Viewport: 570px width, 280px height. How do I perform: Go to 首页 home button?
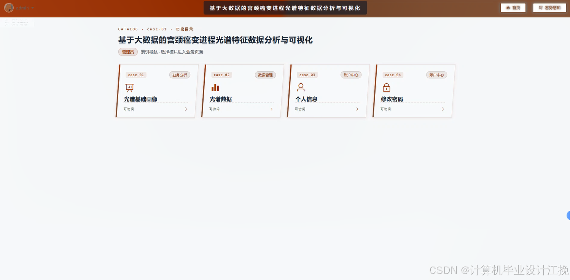(x=513, y=8)
